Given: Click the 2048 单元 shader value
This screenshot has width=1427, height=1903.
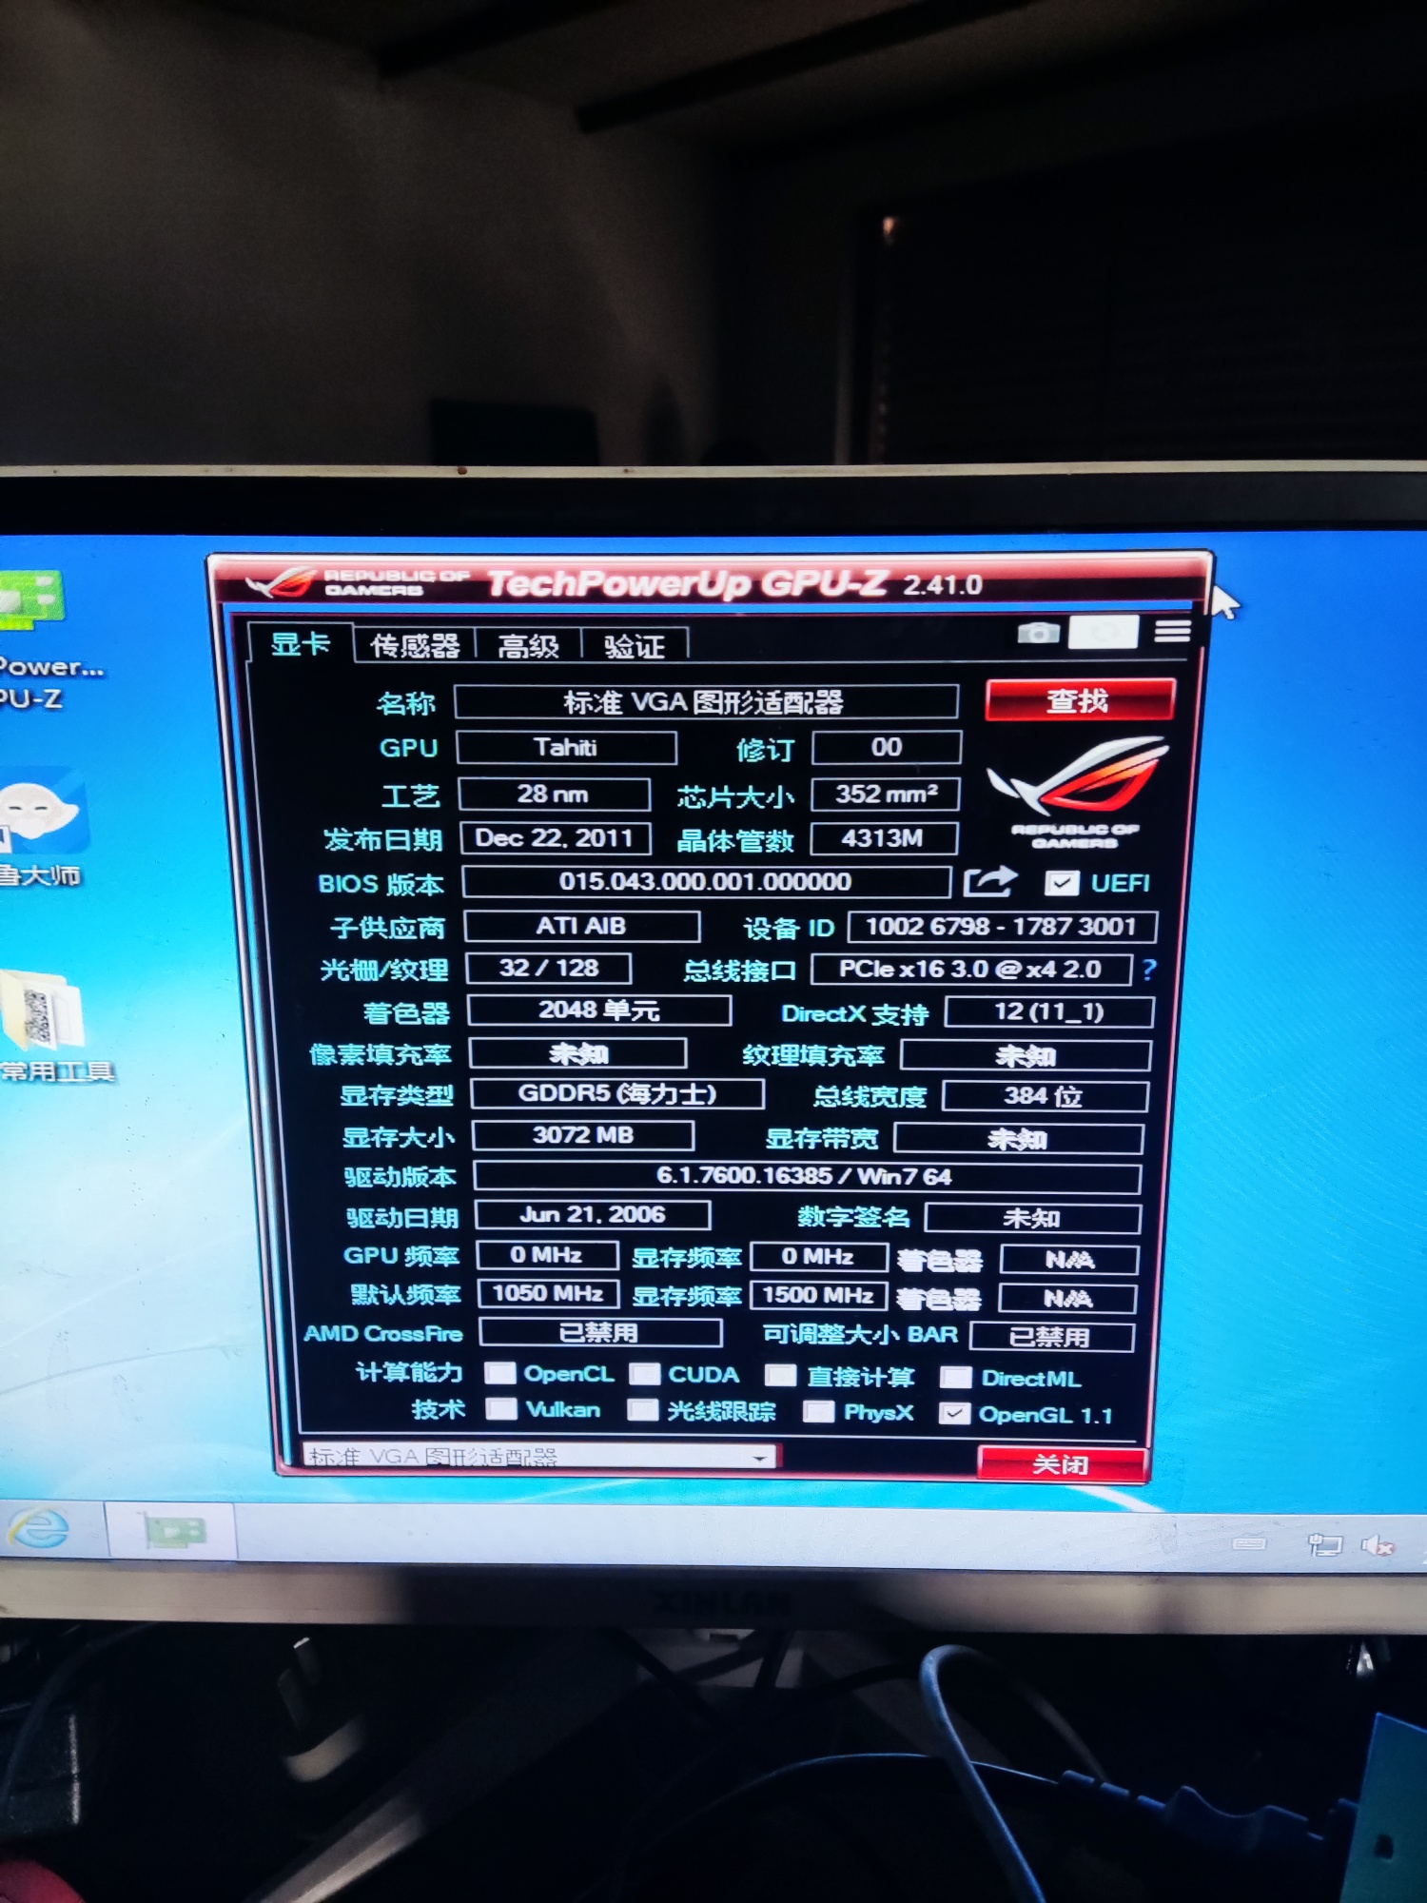Looking at the screenshot, I should click(x=599, y=1010).
